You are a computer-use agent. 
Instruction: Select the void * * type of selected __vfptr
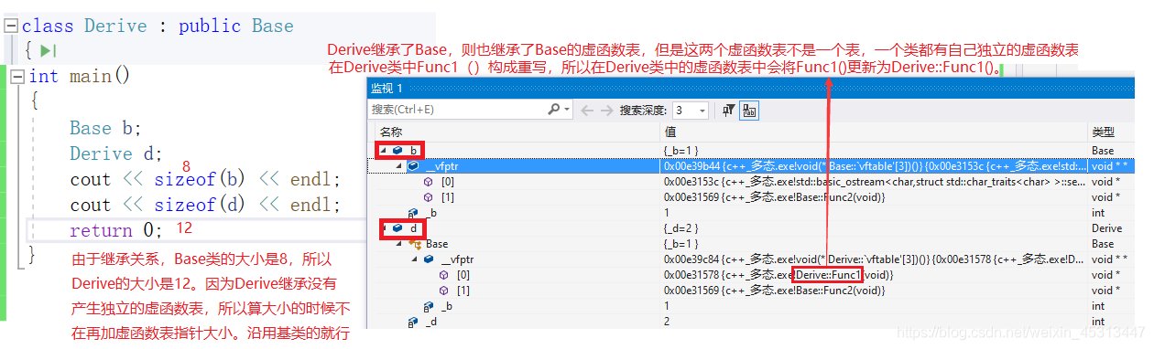pos(1109,166)
